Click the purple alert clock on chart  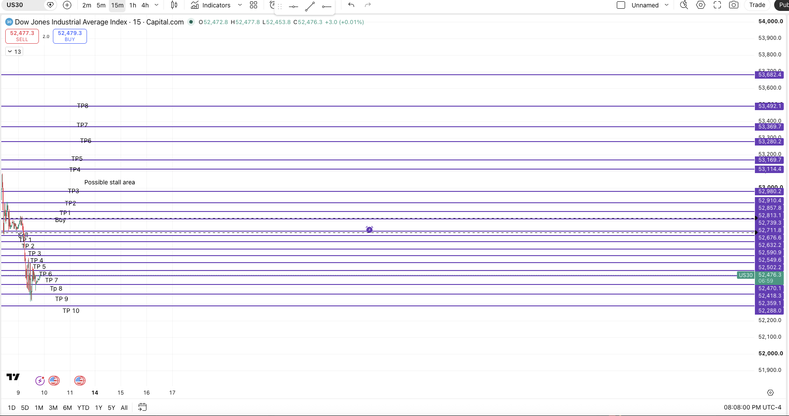[369, 229]
